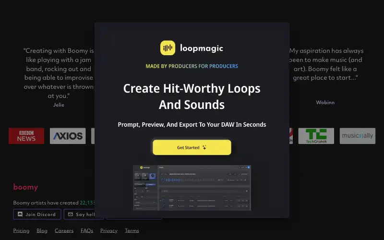Click the sparkle icon on Get Started
Image resolution: width=384 pixels, height=240 pixels.
pyautogui.click(x=204, y=147)
